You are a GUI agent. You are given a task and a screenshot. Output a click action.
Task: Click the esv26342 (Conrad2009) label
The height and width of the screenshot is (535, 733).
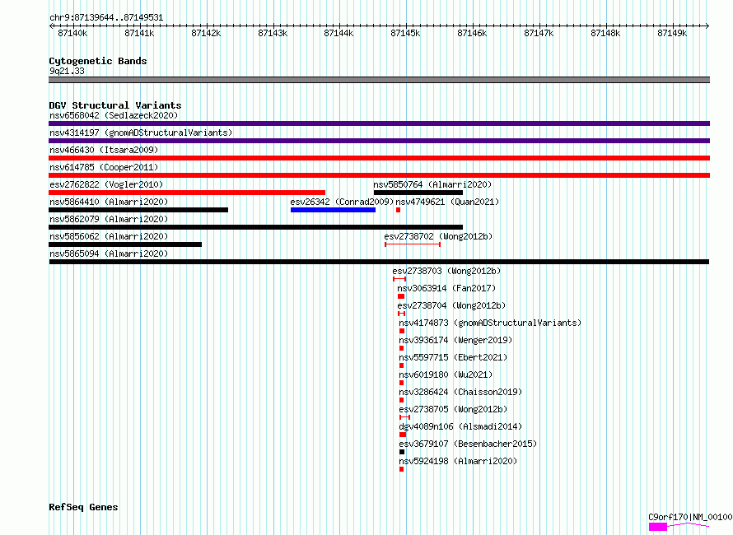click(342, 202)
